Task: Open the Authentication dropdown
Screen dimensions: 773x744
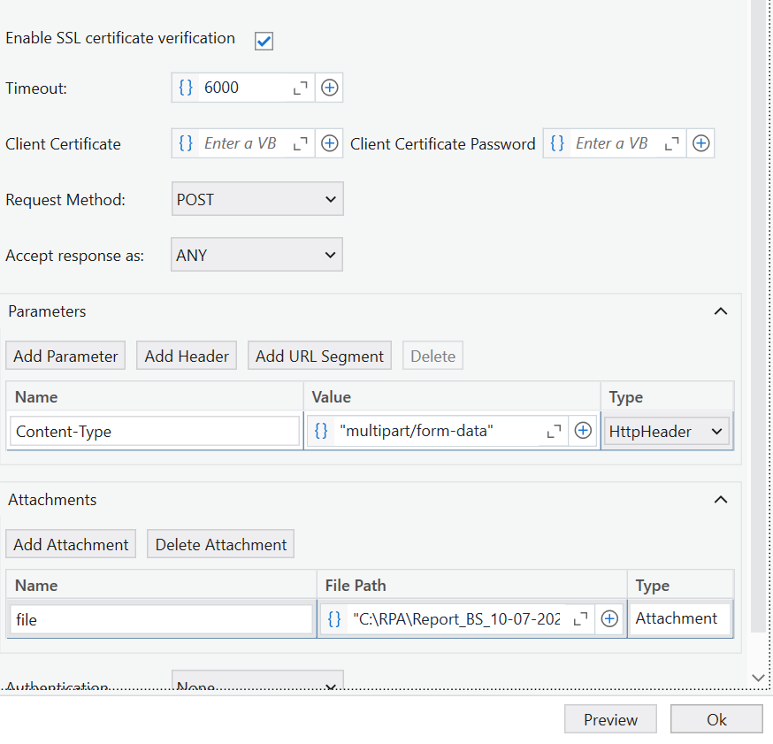Action: click(x=256, y=684)
